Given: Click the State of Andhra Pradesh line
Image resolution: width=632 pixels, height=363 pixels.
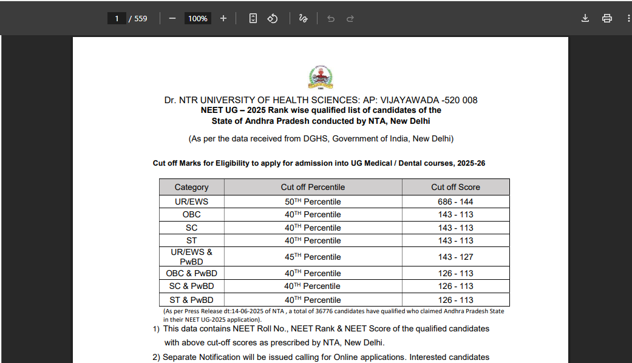Looking at the screenshot, I should coord(321,121).
